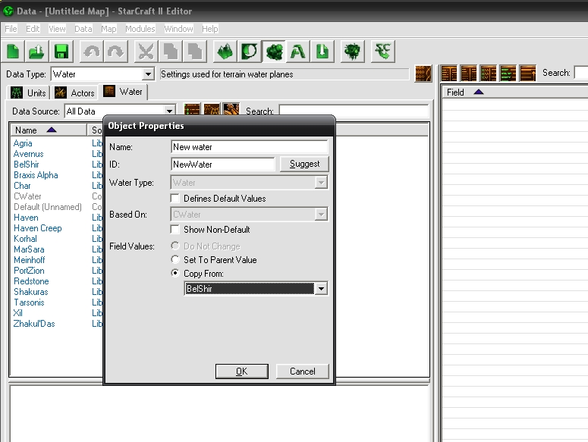Select the Copy From radio button
Screen dimensions: 588x442
175,273
